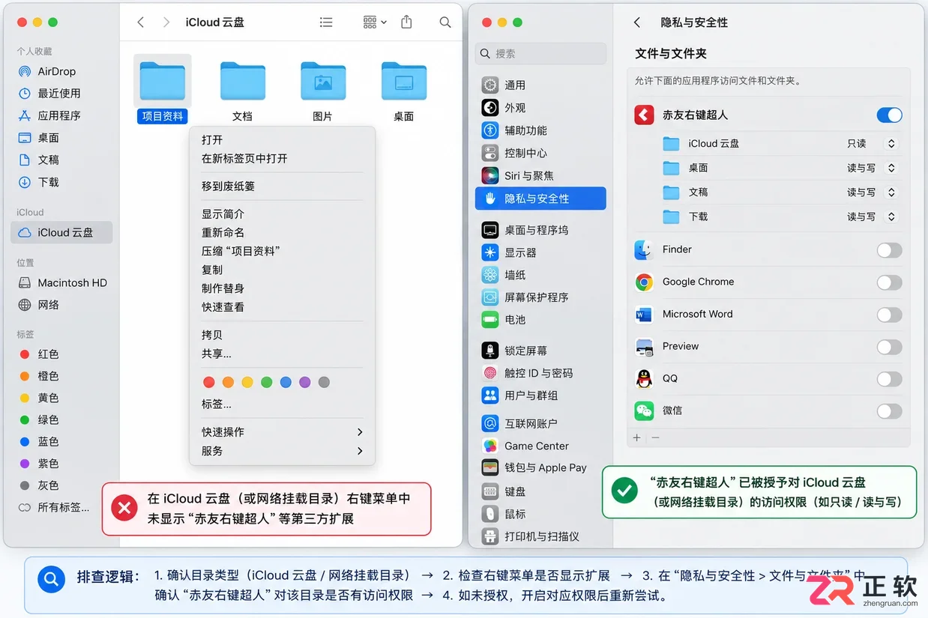
Task: Enable 微信 file access switch
Action: point(889,411)
